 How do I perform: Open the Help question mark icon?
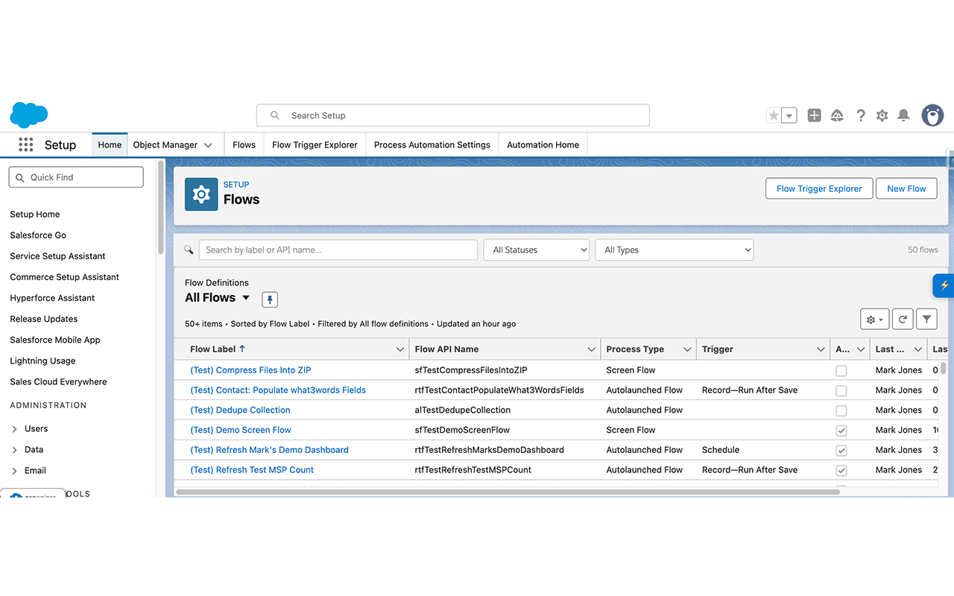(861, 115)
